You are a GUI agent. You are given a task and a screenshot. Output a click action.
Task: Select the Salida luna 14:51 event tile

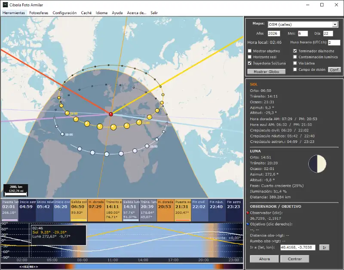click(x=131, y=210)
